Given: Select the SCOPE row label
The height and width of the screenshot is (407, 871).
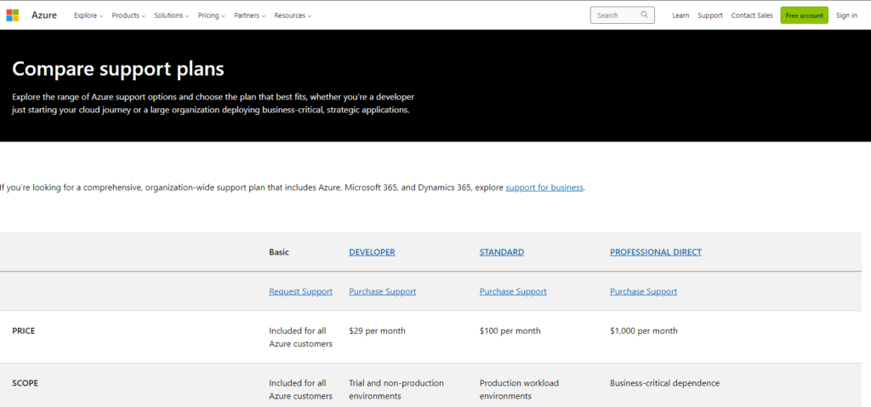Looking at the screenshot, I should tap(25, 383).
